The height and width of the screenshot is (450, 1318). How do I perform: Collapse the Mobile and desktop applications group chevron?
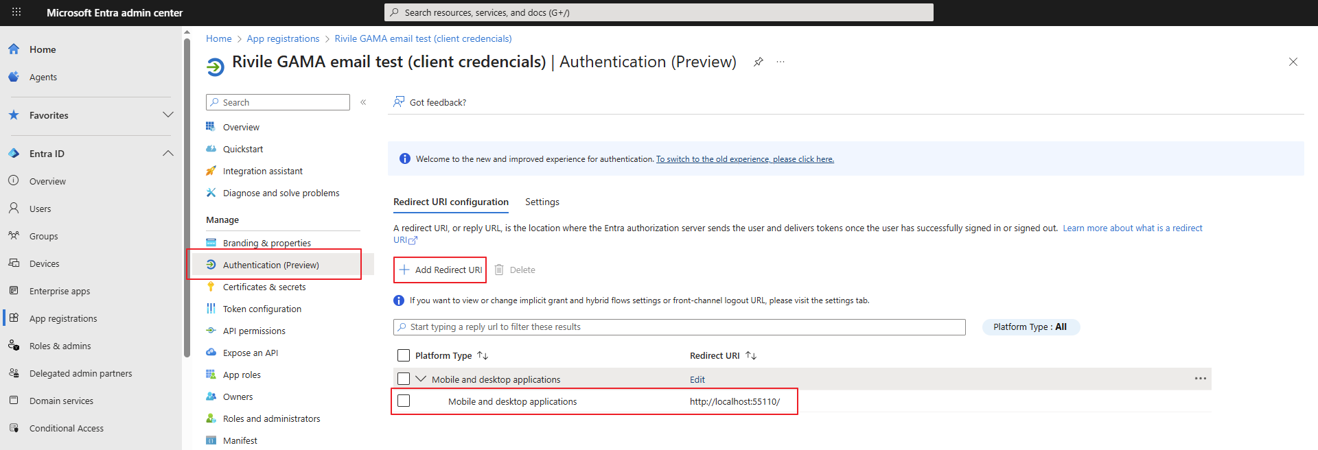click(x=421, y=379)
